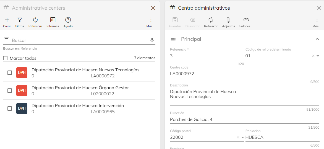Open Más menu in left panel

pyautogui.click(x=151, y=20)
